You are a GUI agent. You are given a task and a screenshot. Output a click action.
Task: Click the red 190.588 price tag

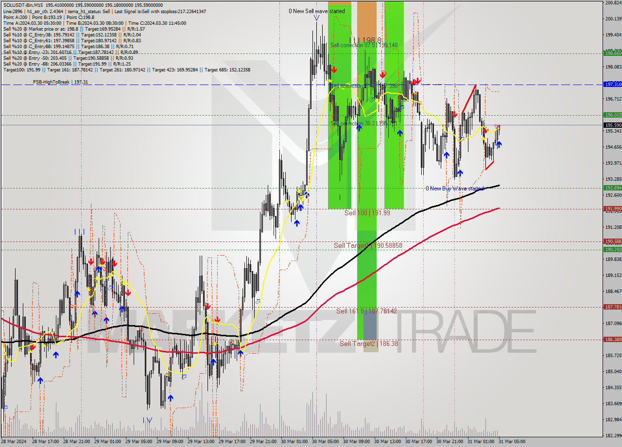coord(612,241)
